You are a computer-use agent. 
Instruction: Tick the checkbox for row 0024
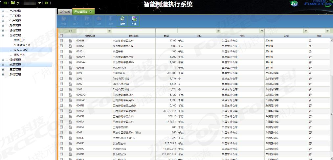tap(61, 73)
